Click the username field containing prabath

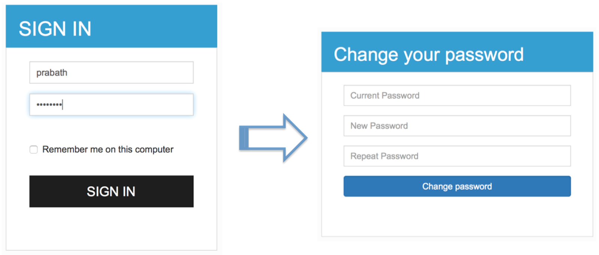[111, 72]
